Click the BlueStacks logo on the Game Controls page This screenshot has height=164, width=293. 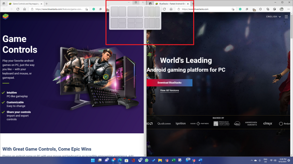(x=5, y=16)
